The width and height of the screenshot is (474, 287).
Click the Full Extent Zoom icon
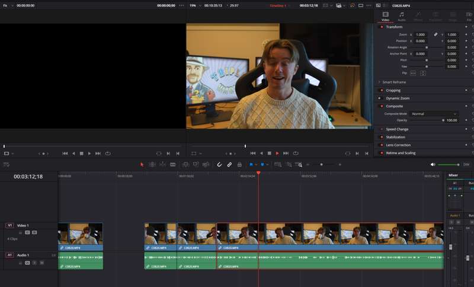[x=278, y=164]
